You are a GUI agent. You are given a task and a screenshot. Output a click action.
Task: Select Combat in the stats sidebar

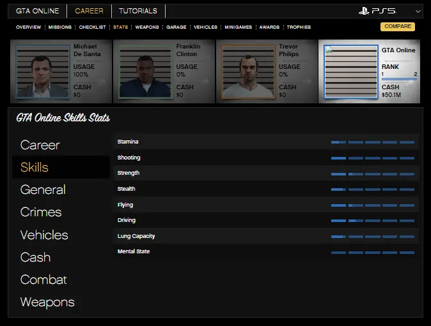point(43,279)
